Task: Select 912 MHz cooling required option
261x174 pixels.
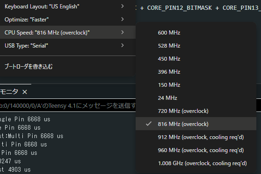Action: 196,137
